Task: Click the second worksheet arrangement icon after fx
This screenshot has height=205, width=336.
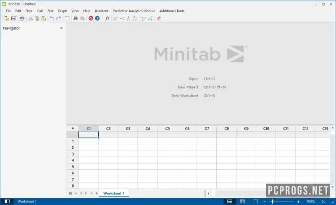Action: (x=122, y=18)
